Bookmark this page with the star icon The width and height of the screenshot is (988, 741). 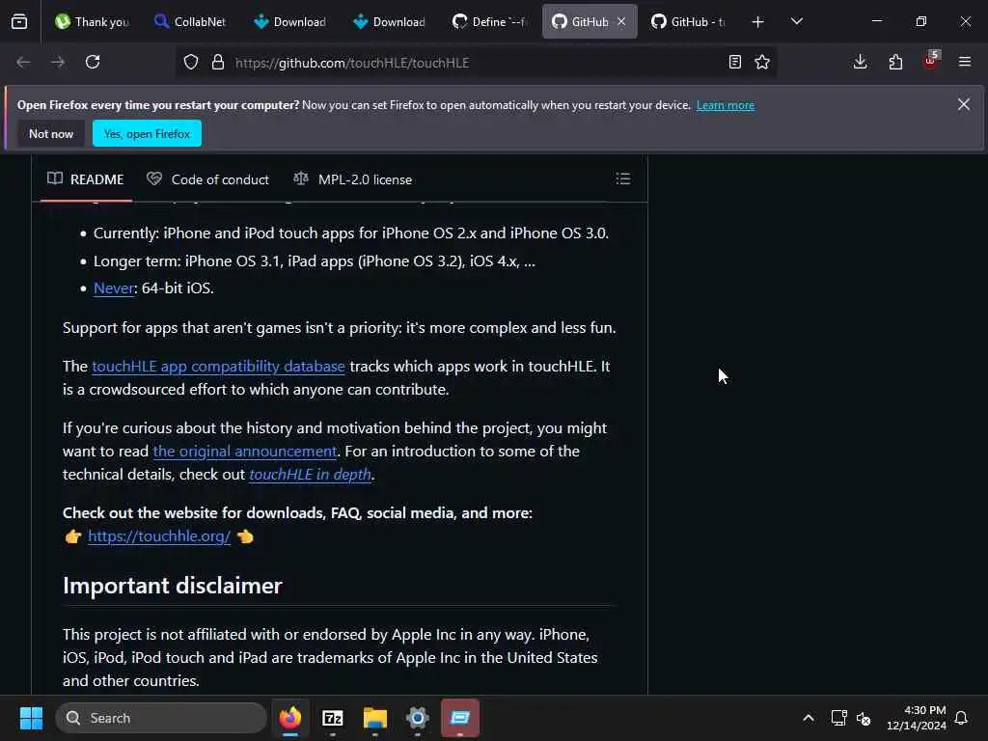tap(762, 62)
